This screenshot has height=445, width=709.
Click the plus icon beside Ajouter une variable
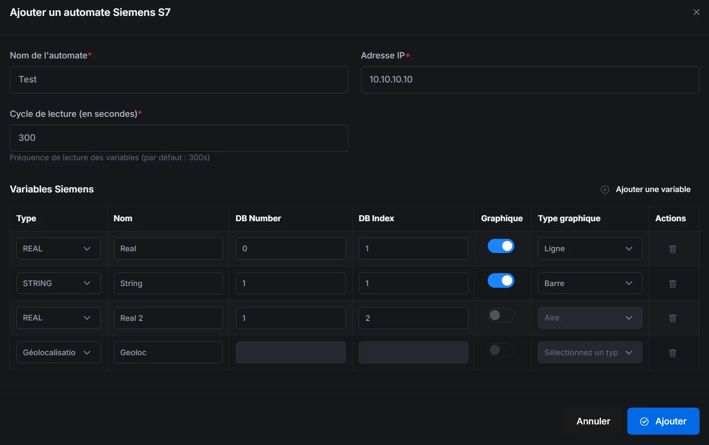[605, 189]
